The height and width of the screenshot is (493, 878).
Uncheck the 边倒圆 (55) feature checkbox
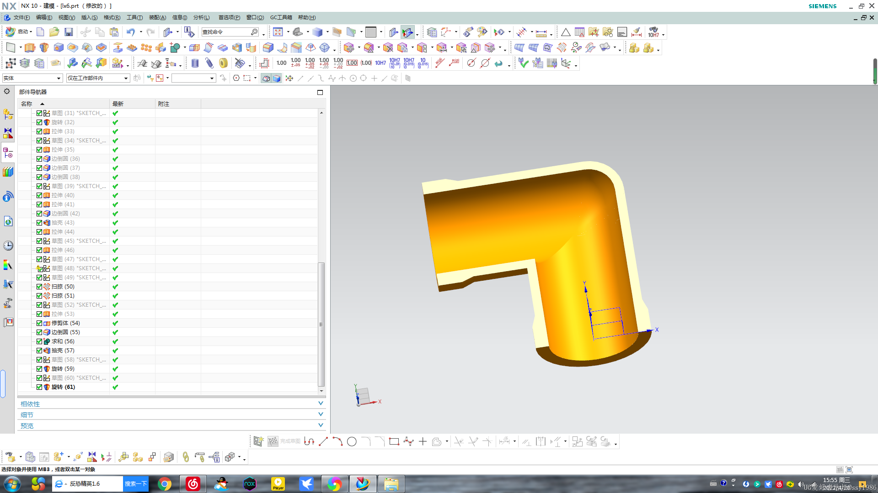pos(39,332)
